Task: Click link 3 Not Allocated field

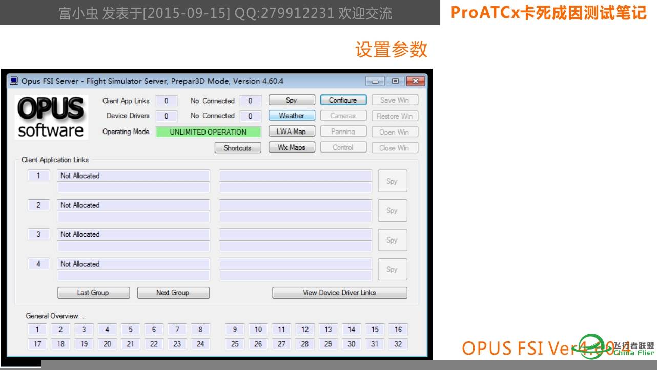Action: click(x=133, y=234)
